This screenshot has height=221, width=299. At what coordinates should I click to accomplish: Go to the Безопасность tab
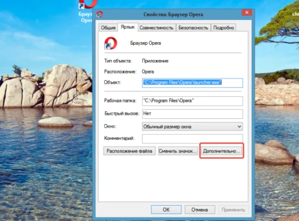[193, 27]
